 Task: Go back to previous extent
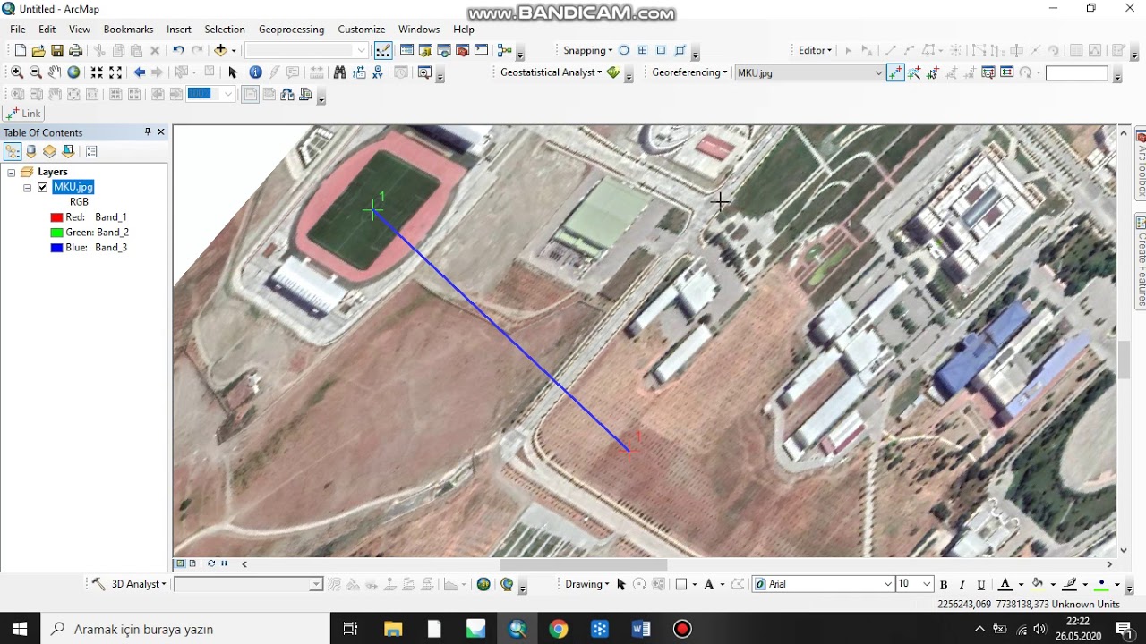(x=139, y=72)
